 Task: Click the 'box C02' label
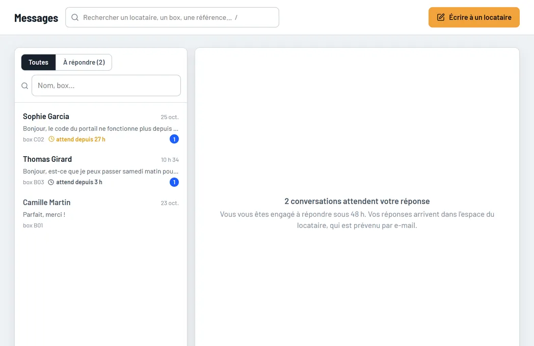point(34,139)
